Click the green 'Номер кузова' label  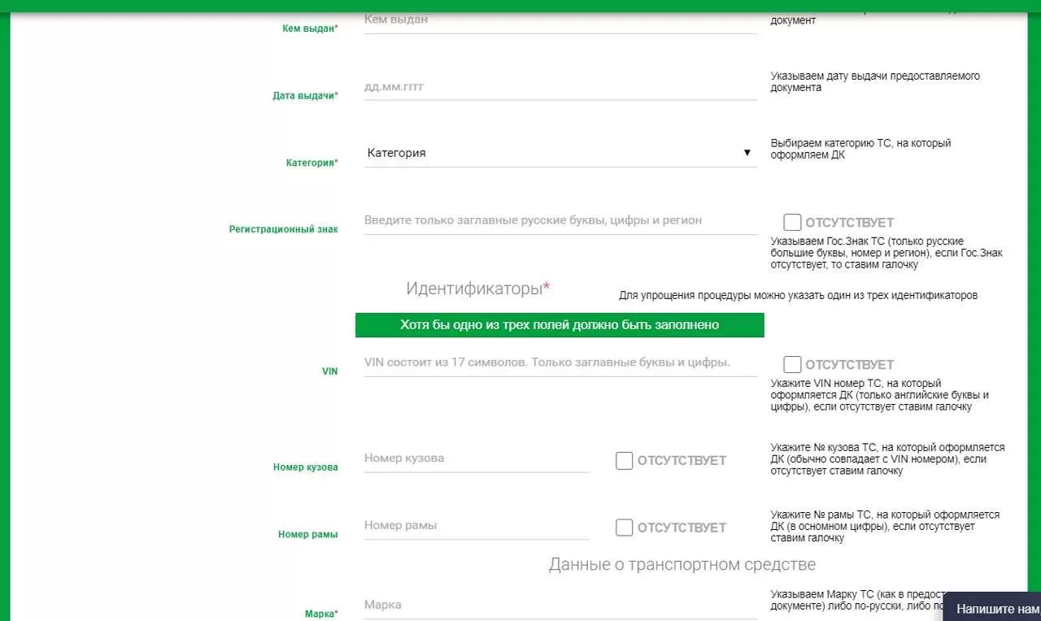[305, 467]
